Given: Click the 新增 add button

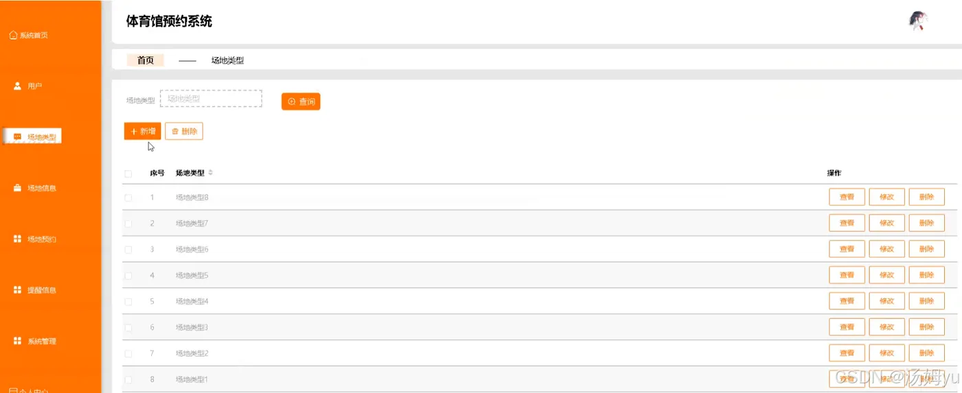Looking at the screenshot, I should (x=142, y=131).
